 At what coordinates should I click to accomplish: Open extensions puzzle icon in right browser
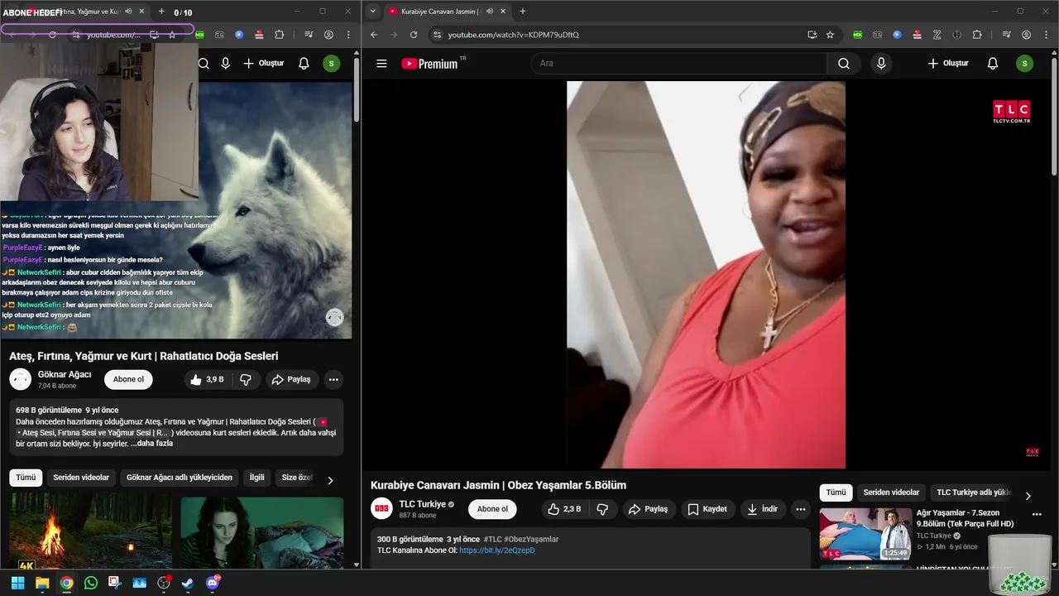pyautogui.click(x=977, y=35)
